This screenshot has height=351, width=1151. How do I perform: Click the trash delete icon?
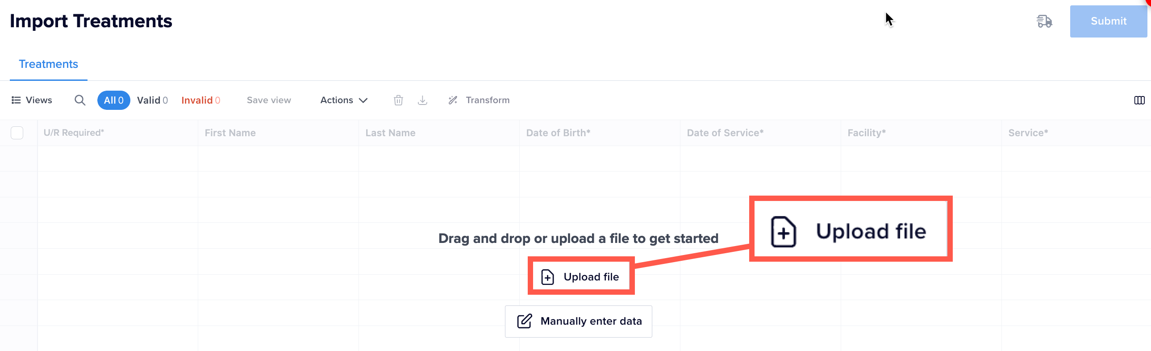click(x=398, y=100)
